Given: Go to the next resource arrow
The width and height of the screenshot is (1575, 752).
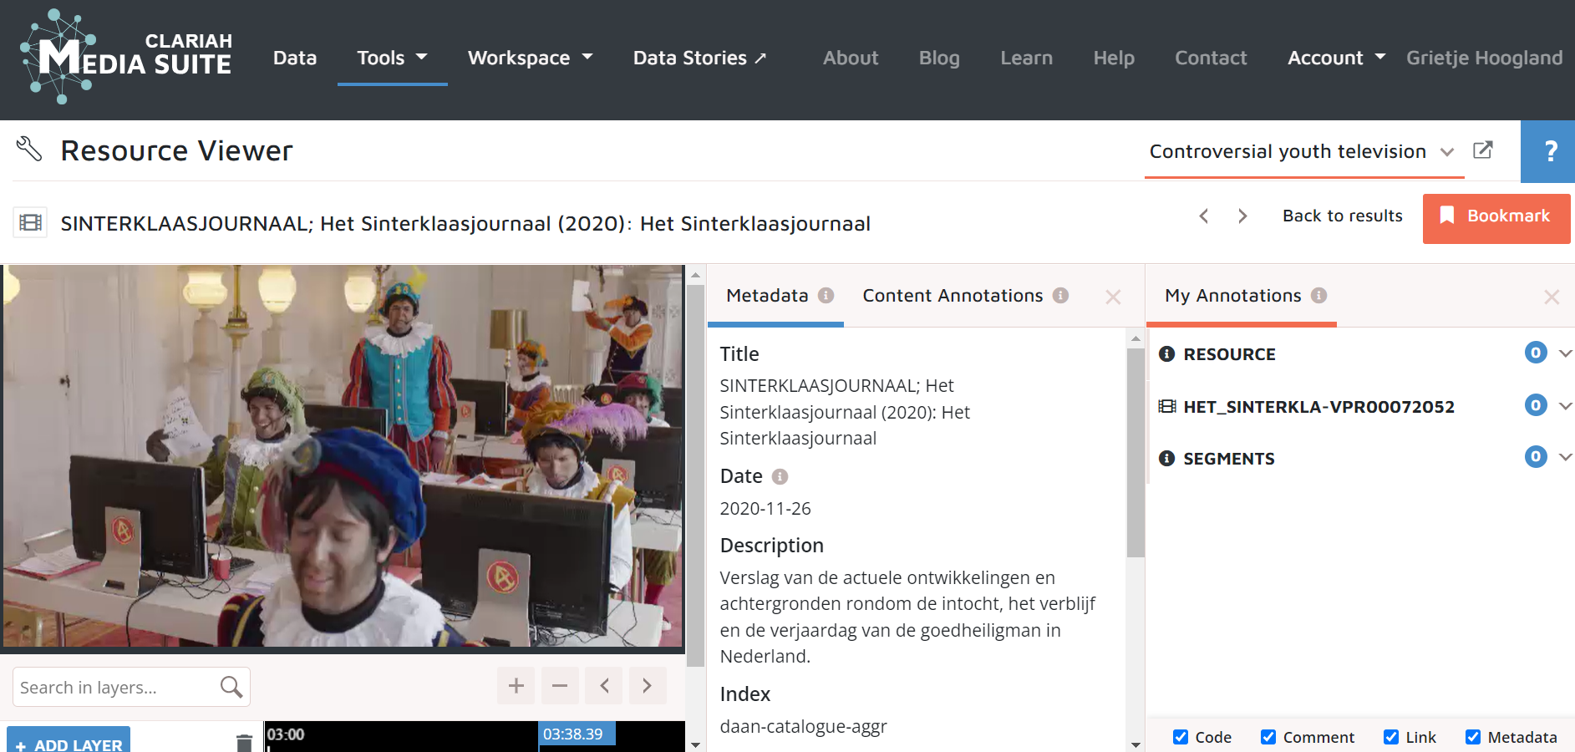Looking at the screenshot, I should click(x=1242, y=216).
